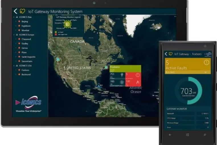Collapse the ICONICS Asia tree group

[14, 17]
